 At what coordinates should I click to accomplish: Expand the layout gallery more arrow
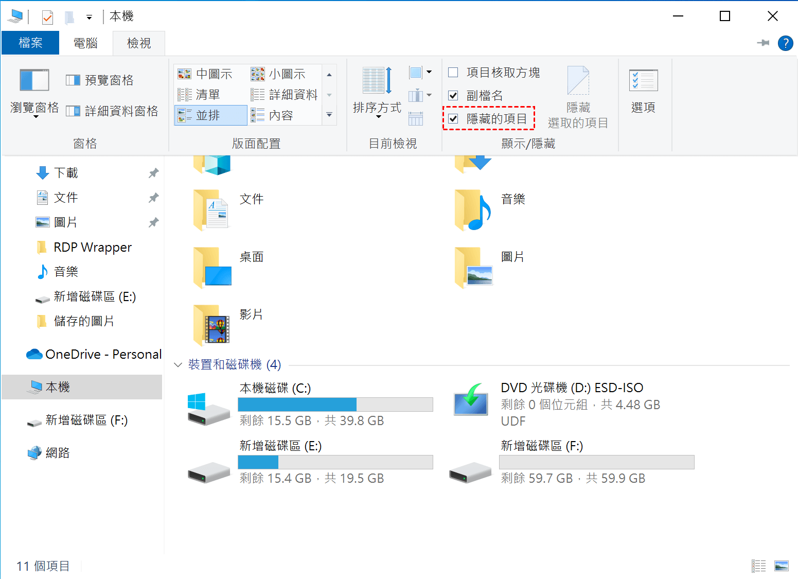pyautogui.click(x=329, y=115)
